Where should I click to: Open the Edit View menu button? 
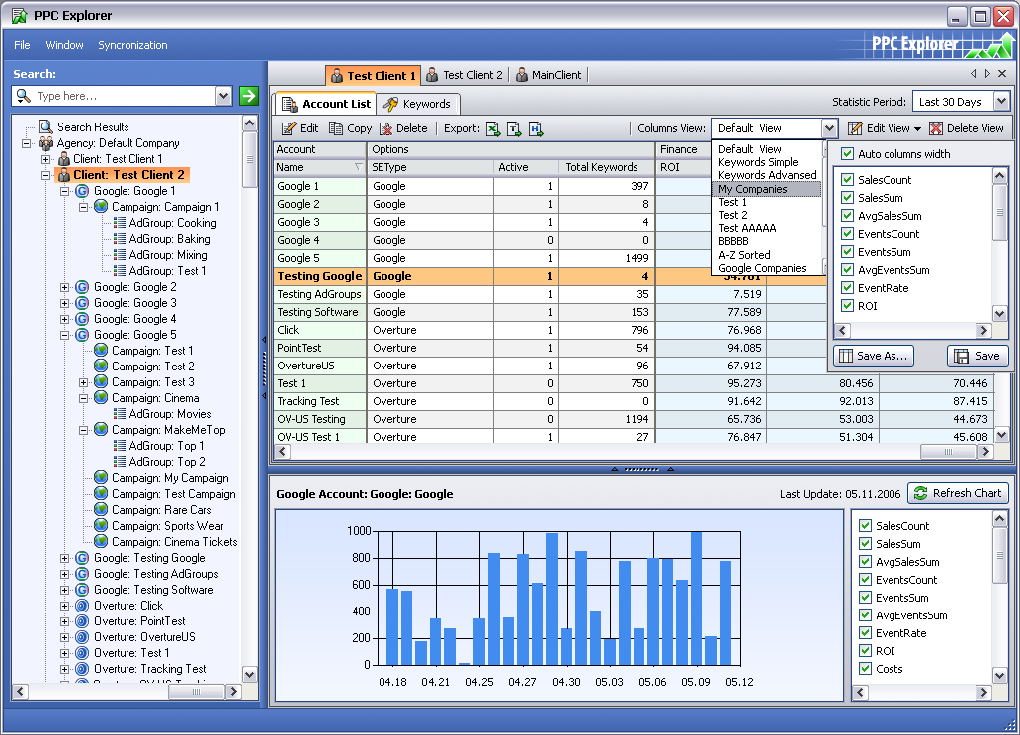tap(885, 128)
